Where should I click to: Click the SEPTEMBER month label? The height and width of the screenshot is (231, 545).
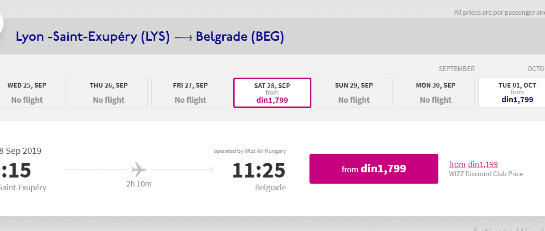pos(456,69)
